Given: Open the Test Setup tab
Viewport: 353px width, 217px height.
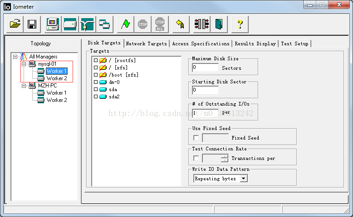Looking at the screenshot, I should coord(294,43).
